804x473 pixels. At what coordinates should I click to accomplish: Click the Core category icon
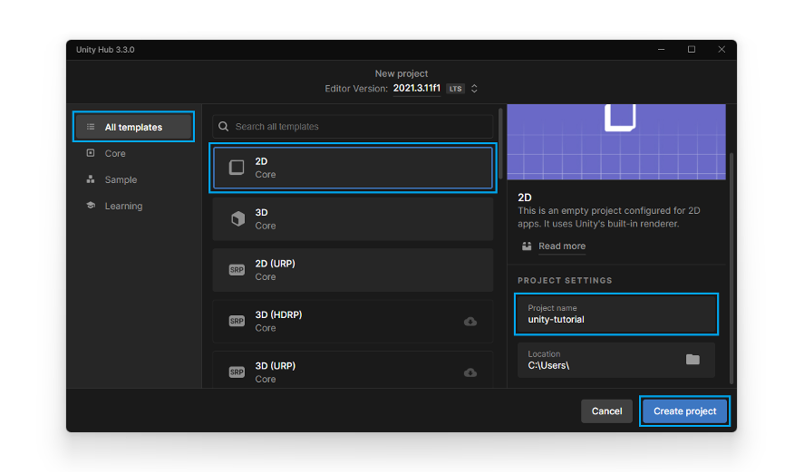(x=91, y=153)
